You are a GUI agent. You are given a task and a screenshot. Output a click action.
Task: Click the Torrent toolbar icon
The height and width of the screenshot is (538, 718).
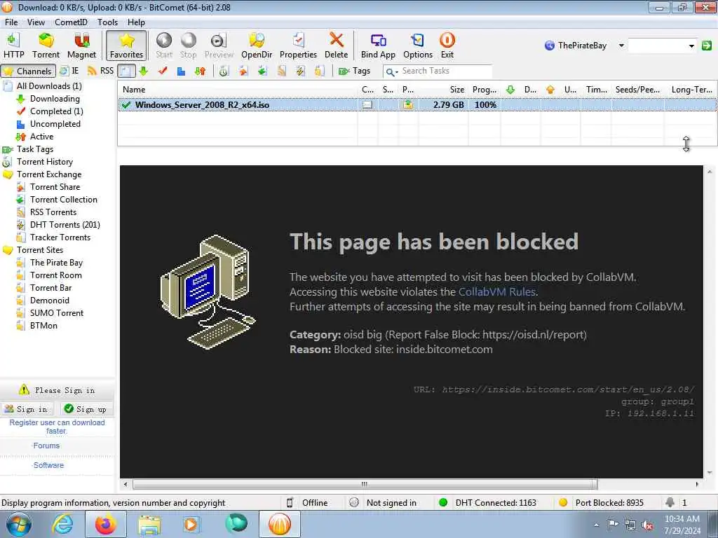click(x=46, y=46)
